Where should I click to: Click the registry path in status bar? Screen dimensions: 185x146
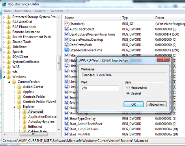tap(75, 141)
